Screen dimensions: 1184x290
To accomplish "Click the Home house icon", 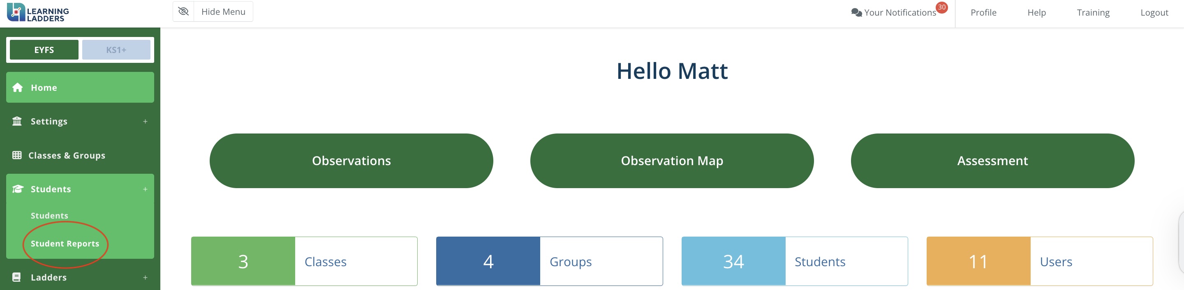I will (17, 87).
